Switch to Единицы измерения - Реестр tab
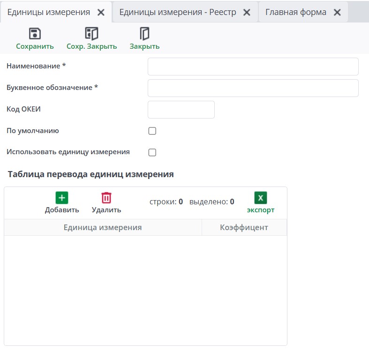 coord(177,13)
